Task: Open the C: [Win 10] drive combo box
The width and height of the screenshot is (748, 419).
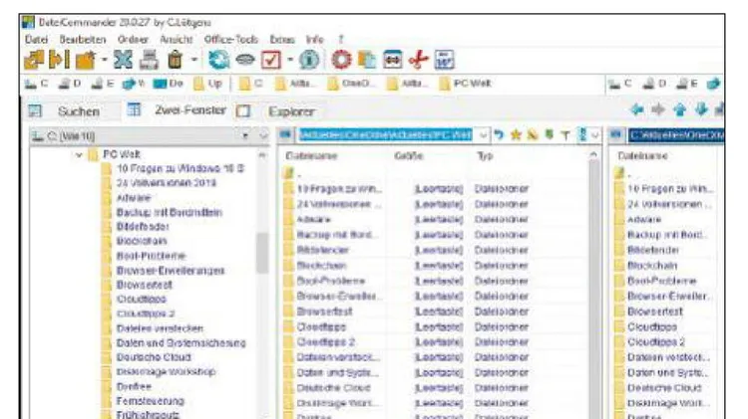Action: [143, 136]
